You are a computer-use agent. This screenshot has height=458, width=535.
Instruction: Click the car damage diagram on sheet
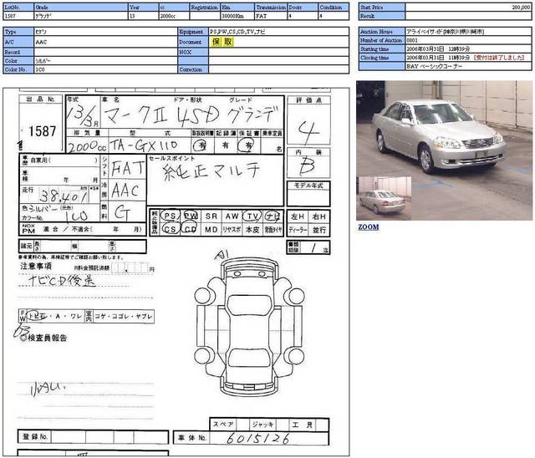point(249,326)
